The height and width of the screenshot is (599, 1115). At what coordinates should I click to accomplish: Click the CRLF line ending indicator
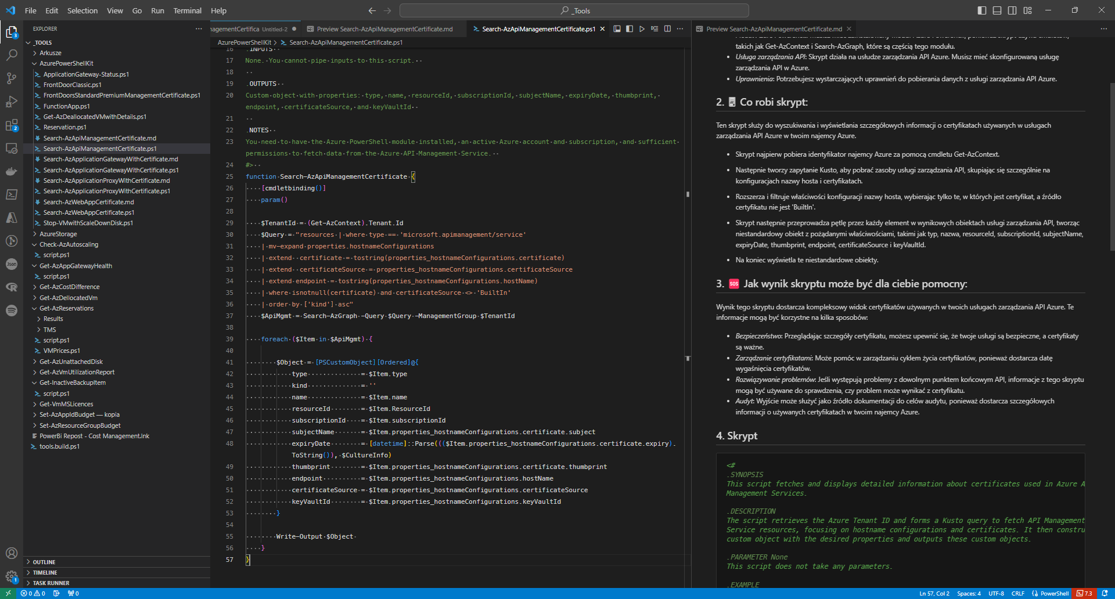click(x=1017, y=593)
